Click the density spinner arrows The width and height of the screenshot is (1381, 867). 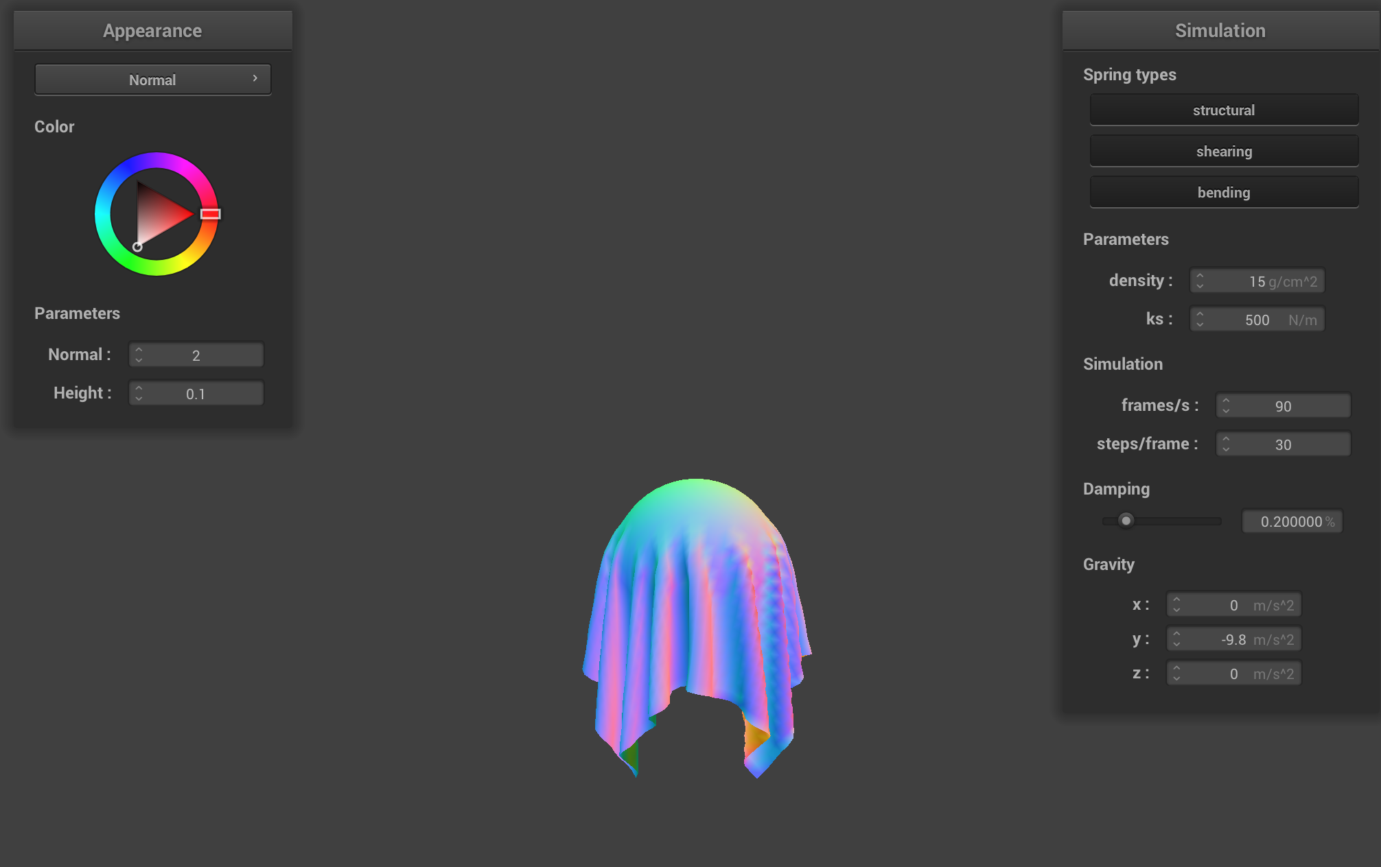(x=1200, y=281)
